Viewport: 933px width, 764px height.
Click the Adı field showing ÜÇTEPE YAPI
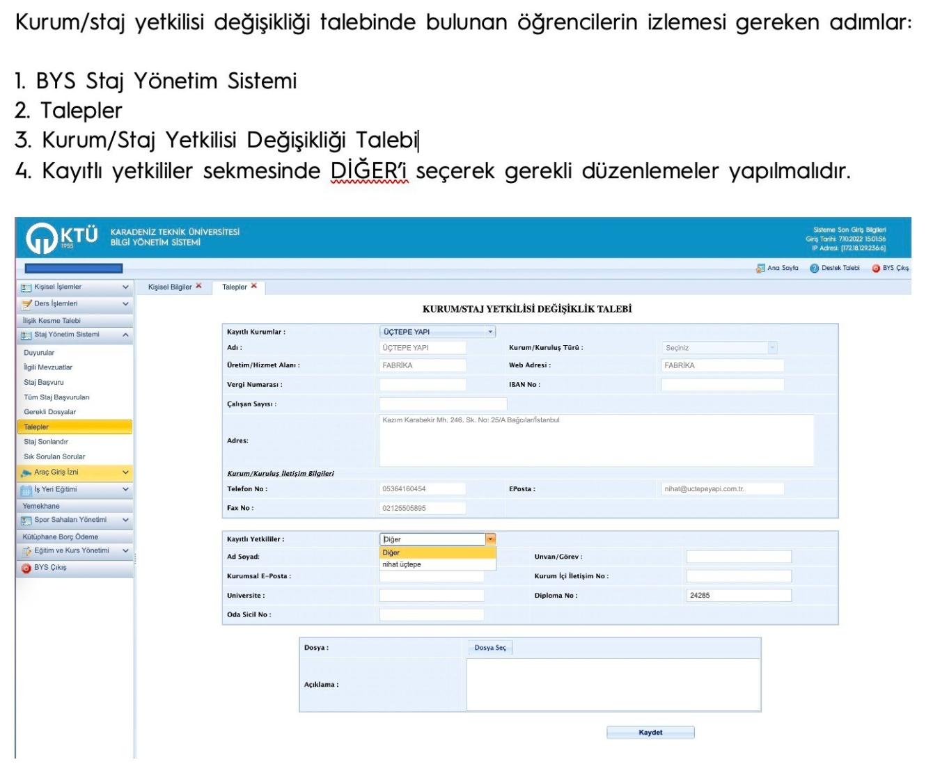(423, 347)
